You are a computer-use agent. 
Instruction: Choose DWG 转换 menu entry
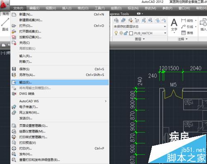[x=60, y=94]
